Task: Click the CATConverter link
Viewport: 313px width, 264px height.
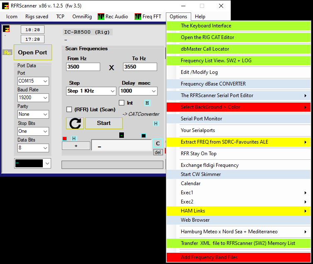Action: [141, 114]
